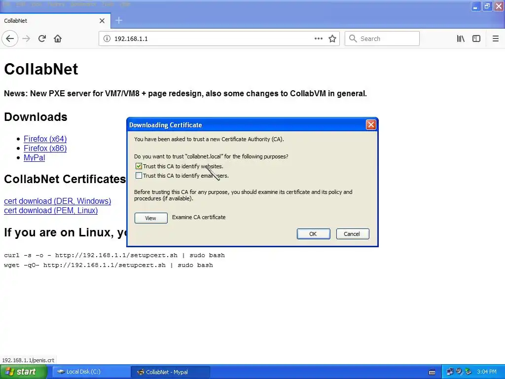The image size is (505, 379).
Task: Click the Examine CA certificate label
Action: click(x=199, y=217)
